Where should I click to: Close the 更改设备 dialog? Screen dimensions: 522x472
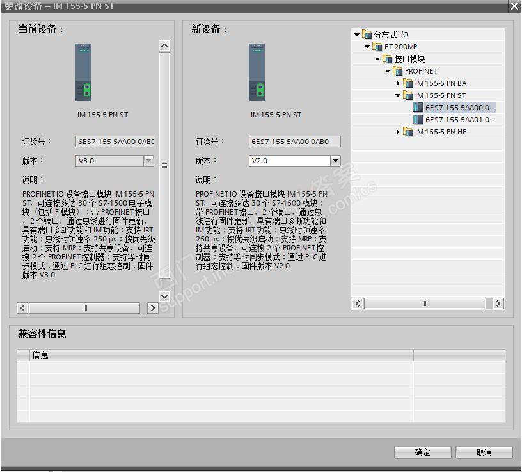point(514,6)
